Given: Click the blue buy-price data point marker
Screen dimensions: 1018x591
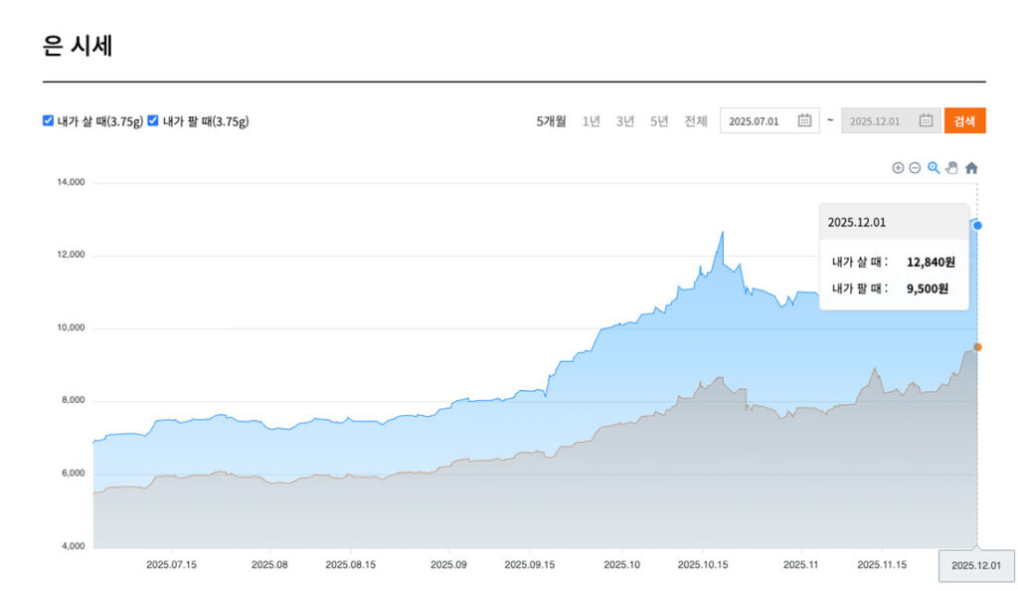Looking at the screenshot, I should pyautogui.click(x=977, y=226).
